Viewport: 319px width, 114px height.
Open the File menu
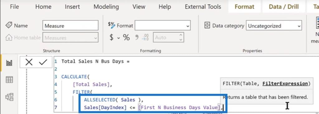pos(14,7)
